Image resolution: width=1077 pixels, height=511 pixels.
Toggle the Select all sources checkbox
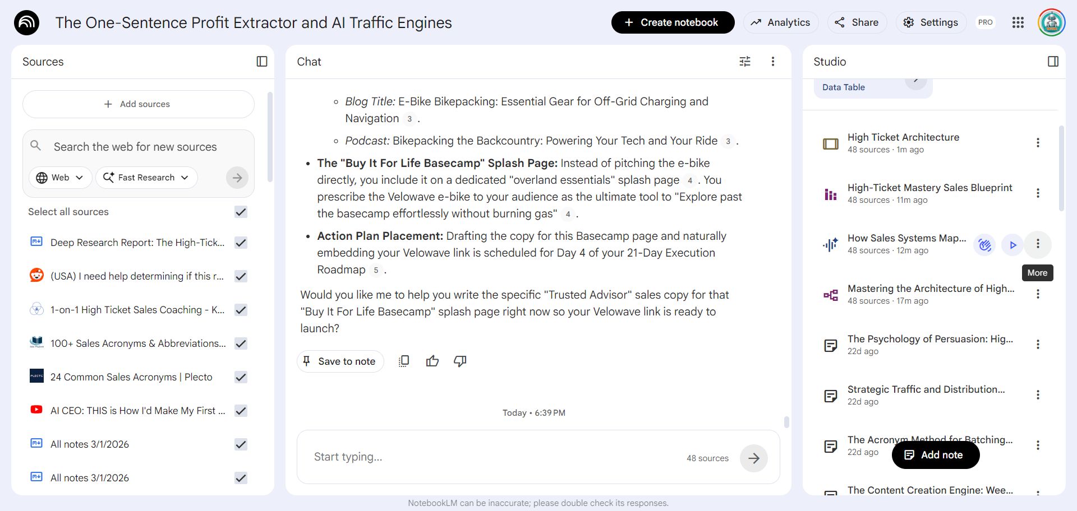241,212
